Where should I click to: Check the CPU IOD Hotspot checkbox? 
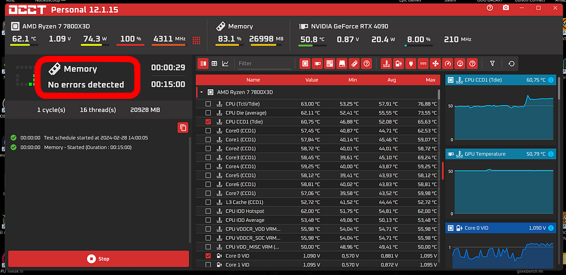[208, 211]
